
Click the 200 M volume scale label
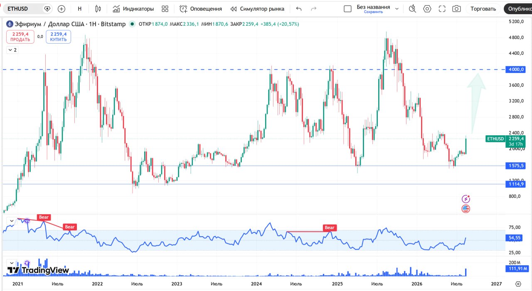click(515, 262)
